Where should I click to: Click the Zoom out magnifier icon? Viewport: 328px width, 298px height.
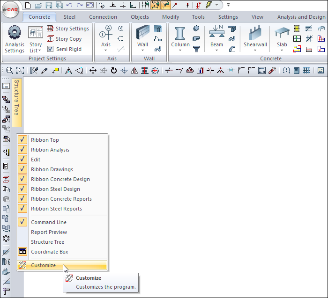pyautogui.click(x=9, y=71)
